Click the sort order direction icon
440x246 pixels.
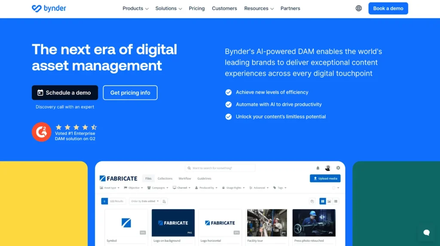point(165,201)
